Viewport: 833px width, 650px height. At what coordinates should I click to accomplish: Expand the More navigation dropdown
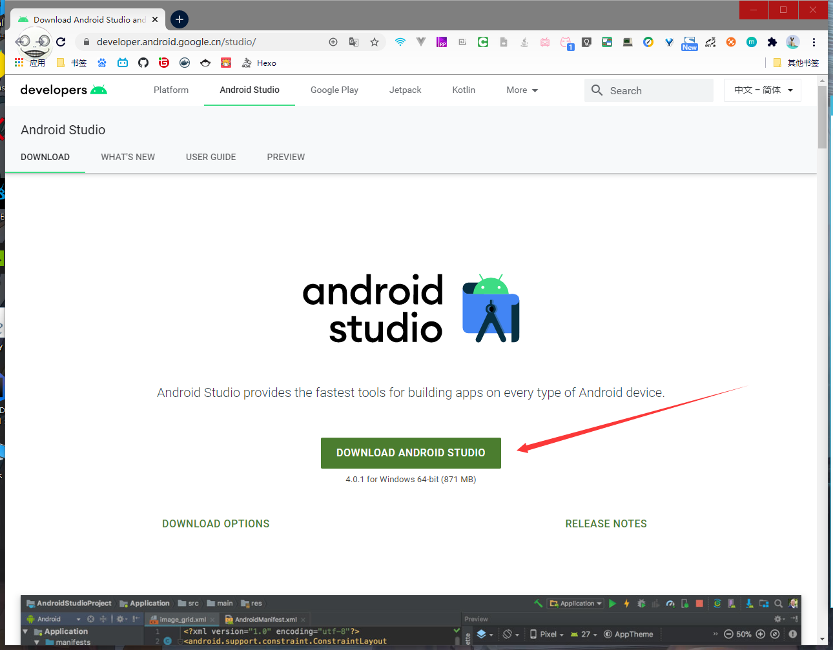pyautogui.click(x=522, y=90)
